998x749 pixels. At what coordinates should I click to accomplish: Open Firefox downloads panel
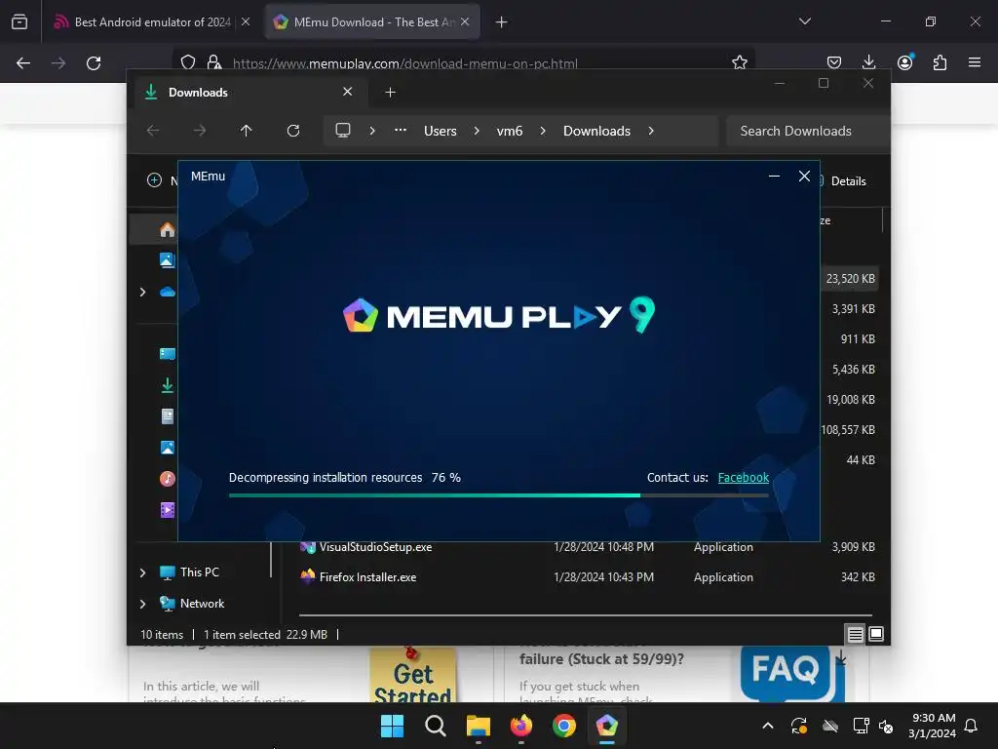click(868, 62)
